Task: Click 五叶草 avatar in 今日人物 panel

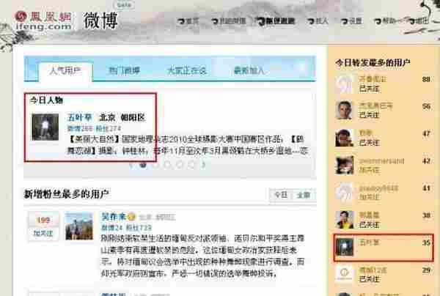Action: (x=45, y=127)
